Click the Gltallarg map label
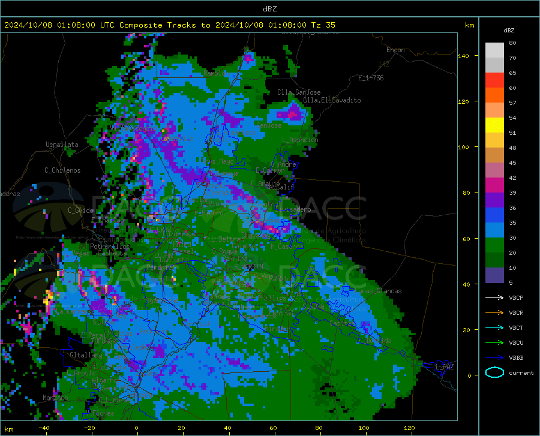Image resolution: width=540 pixels, height=436 pixels. 86,355
